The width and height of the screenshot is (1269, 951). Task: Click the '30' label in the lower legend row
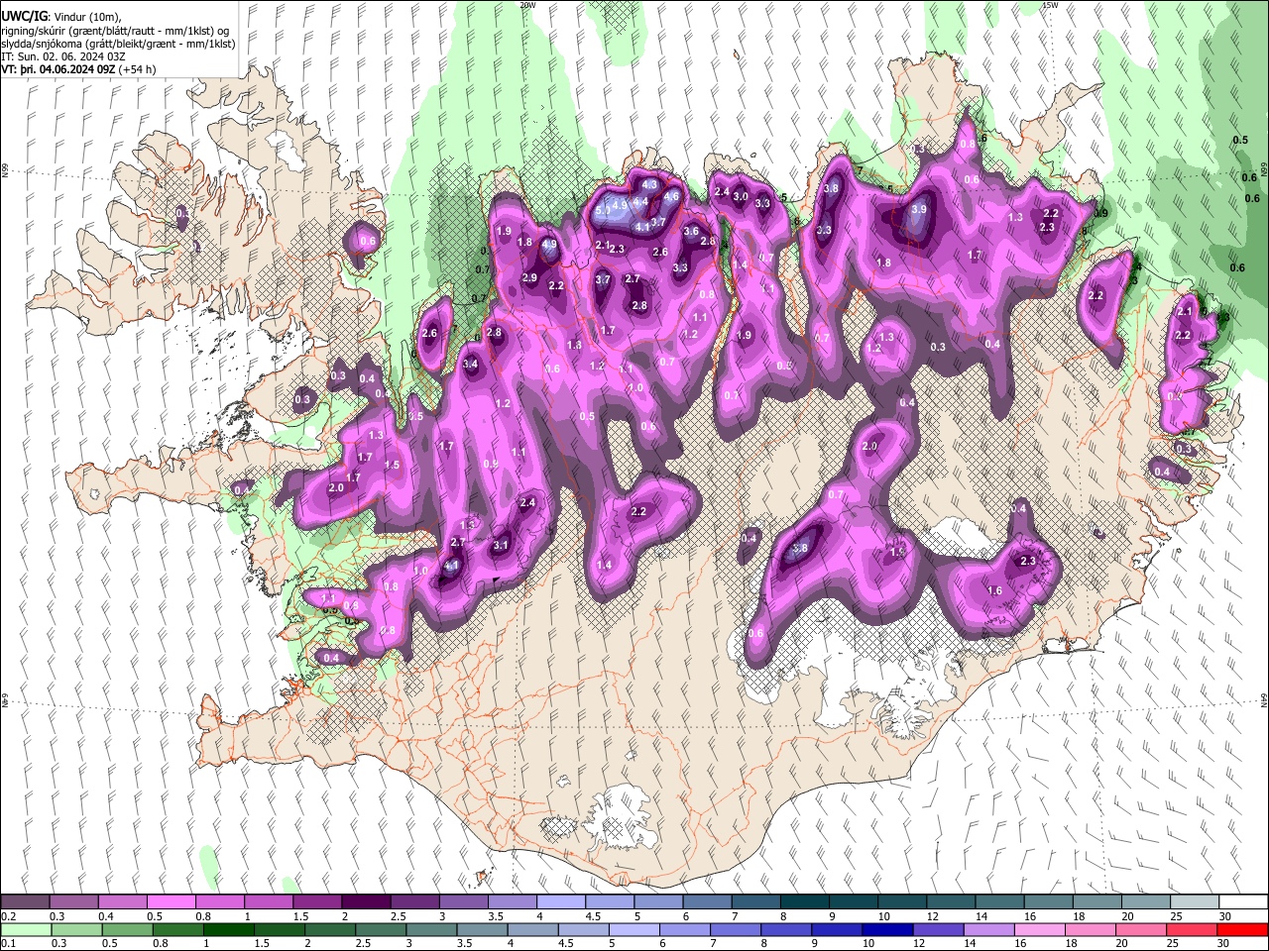tap(1225, 943)
